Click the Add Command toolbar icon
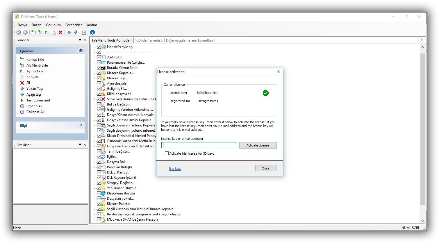 (x=34, y=32)
